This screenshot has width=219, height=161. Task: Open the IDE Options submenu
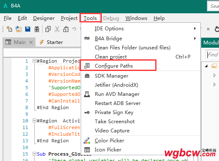(141, 29)
